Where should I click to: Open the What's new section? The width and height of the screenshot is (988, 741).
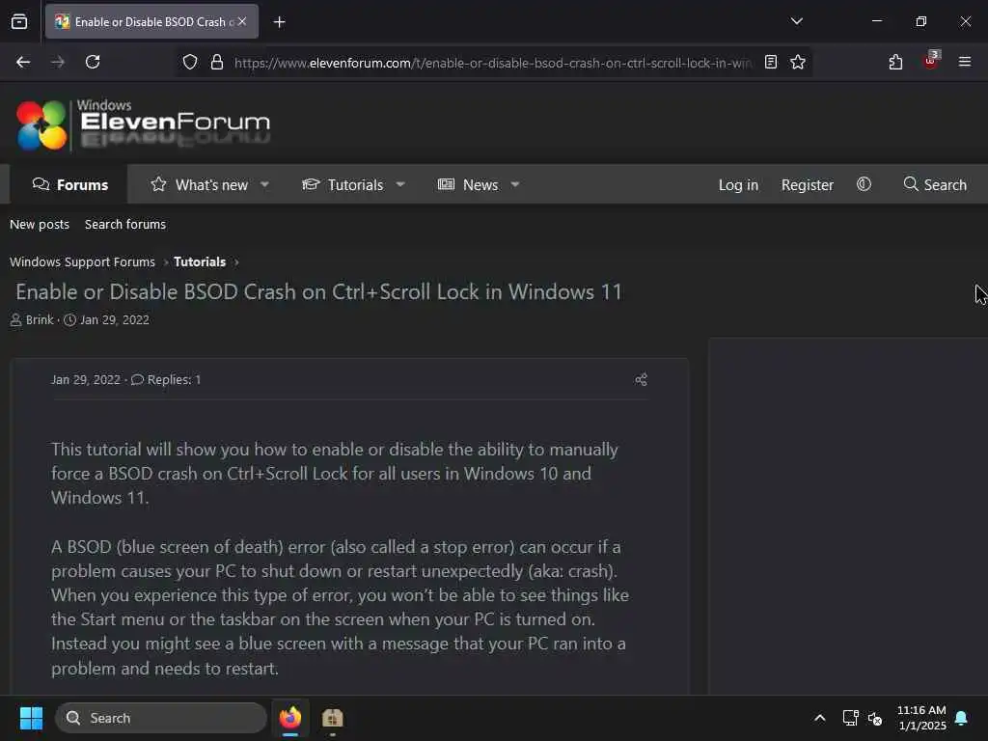(200, 184)
